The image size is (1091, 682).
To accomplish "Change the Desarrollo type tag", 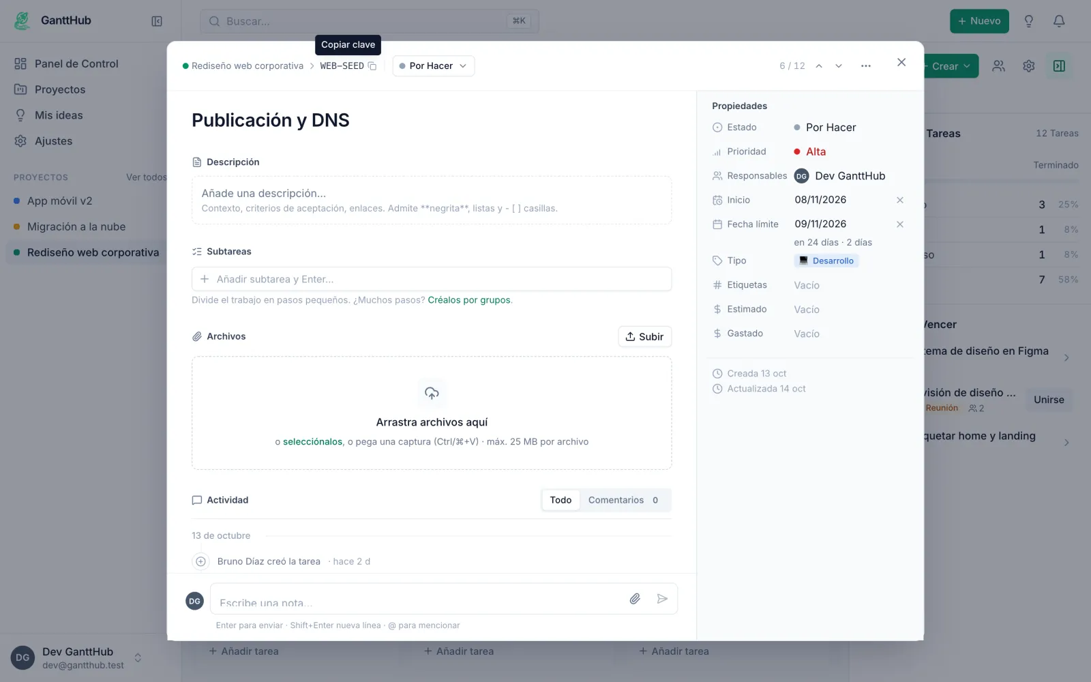I will point(826,261).
